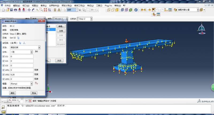Click the Replace selected display group icon
The image size is (214, 115).
pos(142,10)
